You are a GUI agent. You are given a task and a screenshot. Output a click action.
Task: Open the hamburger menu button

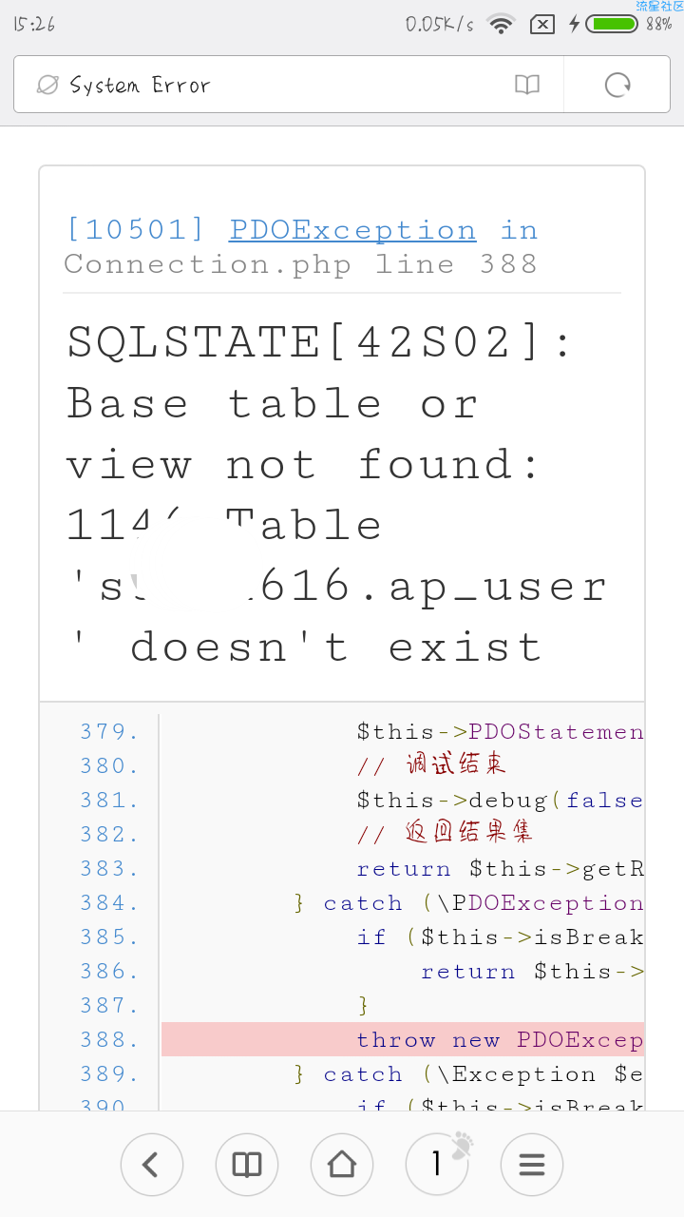pyautogui.click(x=532, y=1164)
